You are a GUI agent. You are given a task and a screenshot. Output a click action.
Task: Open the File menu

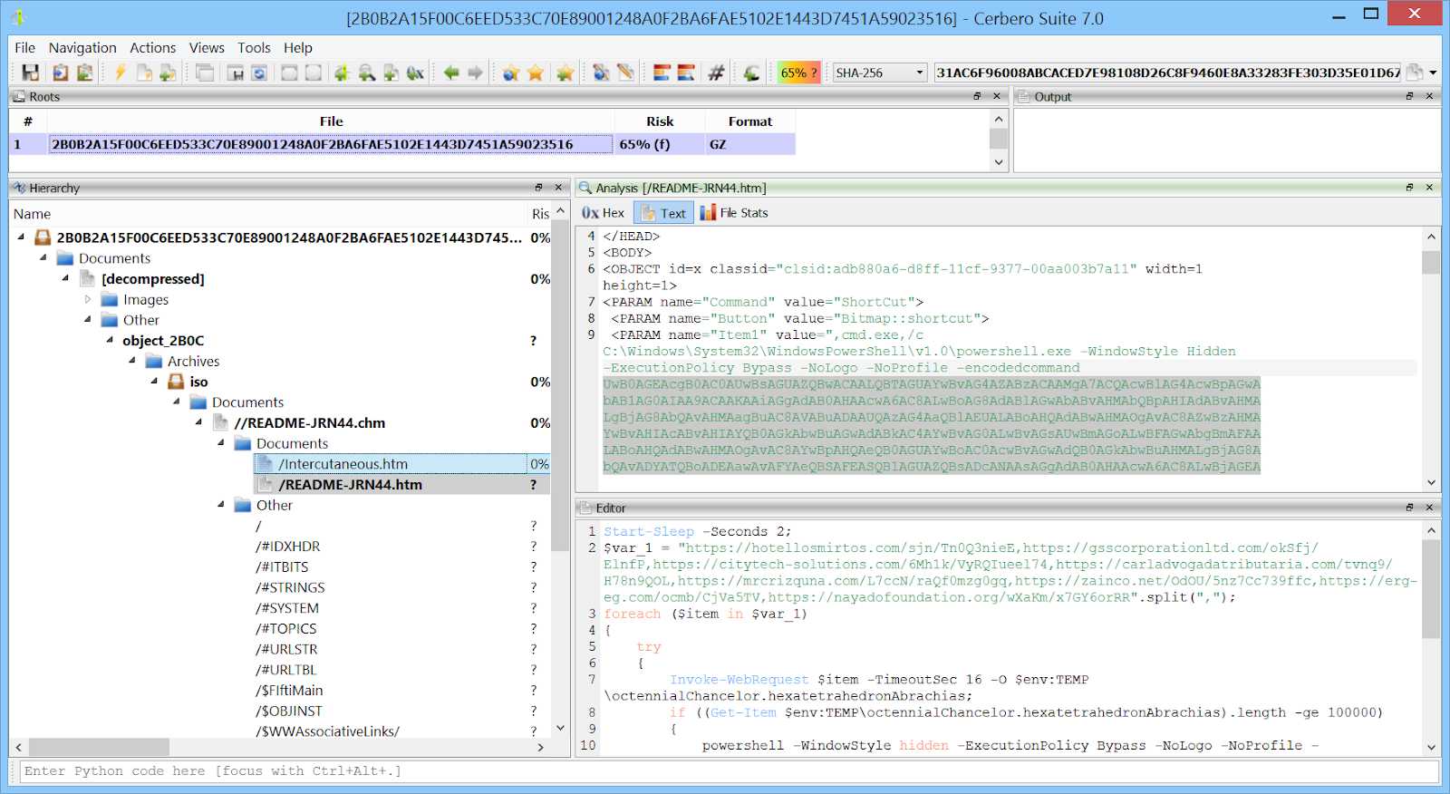point(25,47)
